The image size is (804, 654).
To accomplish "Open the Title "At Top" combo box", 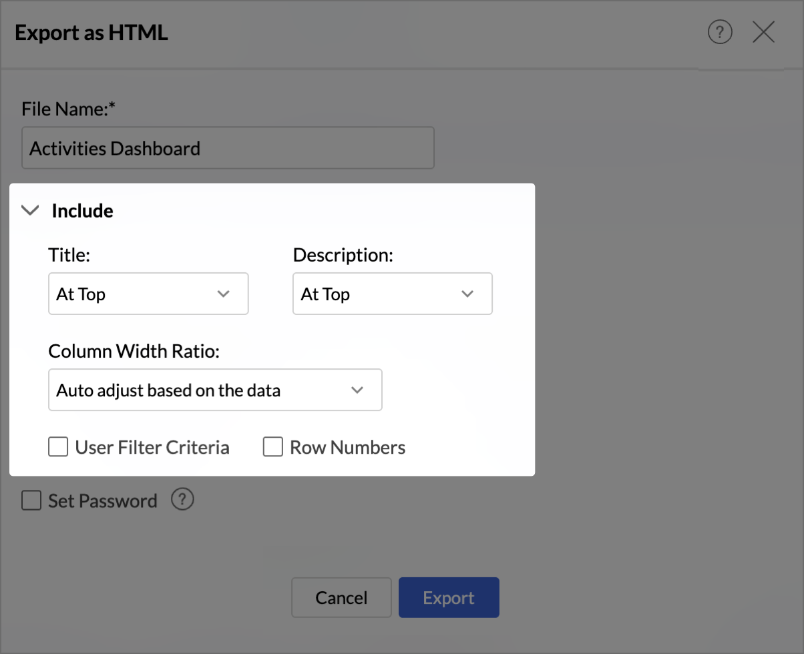I will [x=134, y=294].
